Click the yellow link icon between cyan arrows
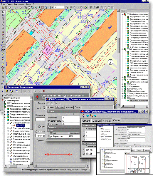The image size is (153, 176). (91, 116)
